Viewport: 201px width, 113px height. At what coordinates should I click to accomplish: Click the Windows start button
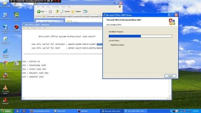click(x=7, y=111)
